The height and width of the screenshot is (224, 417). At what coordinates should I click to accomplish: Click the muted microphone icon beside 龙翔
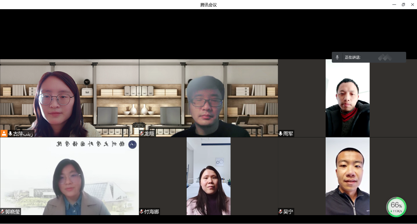tap(142, 134)
